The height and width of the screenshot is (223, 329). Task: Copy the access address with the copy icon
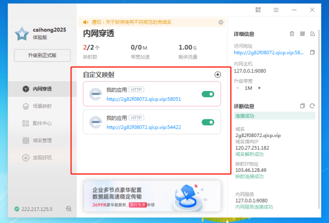[x=312, y=52]
